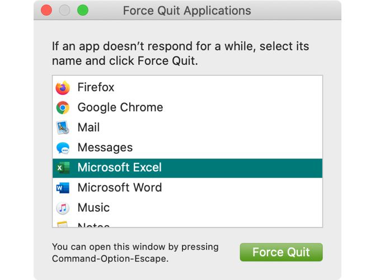Click the Microsoft Excel icon

click(x=63, y=167)
